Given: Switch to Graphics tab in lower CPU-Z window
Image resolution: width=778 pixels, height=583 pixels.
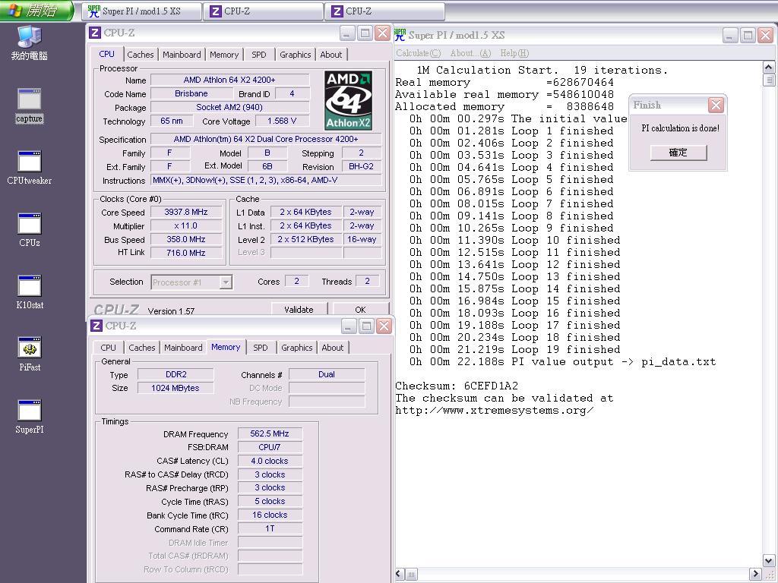Looking at the screenshot, I should coord(297,348).
